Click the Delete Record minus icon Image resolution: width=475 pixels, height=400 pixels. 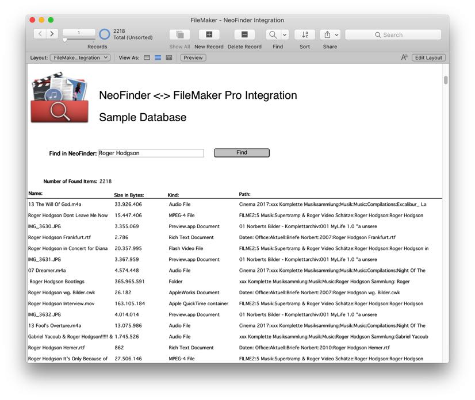(x=244, y=34)
